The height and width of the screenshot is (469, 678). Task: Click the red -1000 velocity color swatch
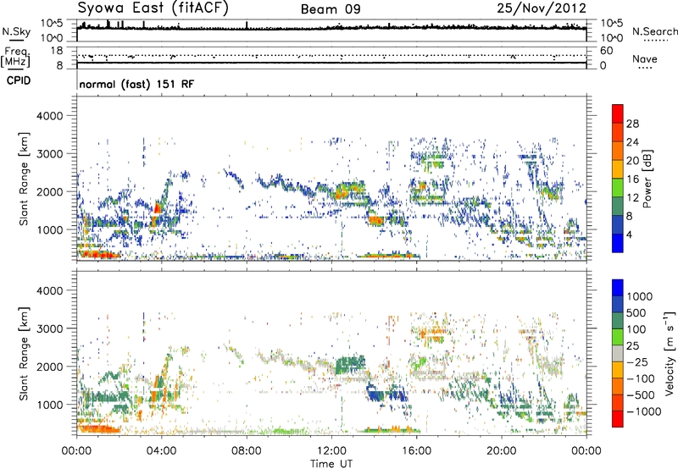pyautogui.click(x=618, y=419)
